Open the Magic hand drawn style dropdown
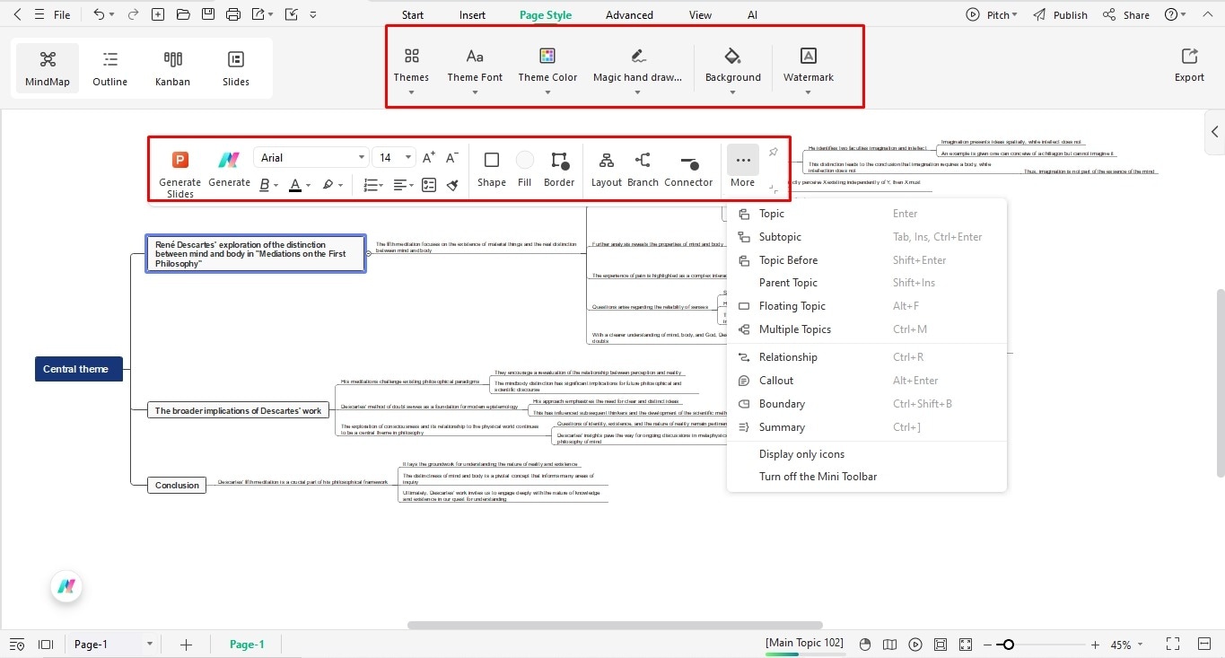This screenshot has width=1225, height=658. click(x=637, y=70)
